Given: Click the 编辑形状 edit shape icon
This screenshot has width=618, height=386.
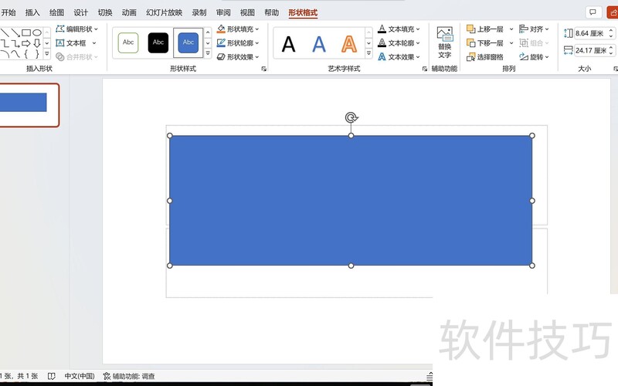Looking at the screenshot, I should [x=60, y=29].
